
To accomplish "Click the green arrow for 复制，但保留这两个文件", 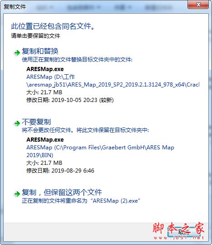I will [x=17, y=194].
